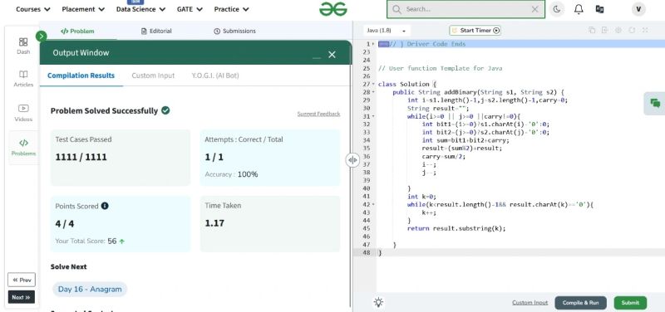The width and height of the screenshot is (665, 312).
Task: Open Videos in the sidebar
Action: point(23,113)
